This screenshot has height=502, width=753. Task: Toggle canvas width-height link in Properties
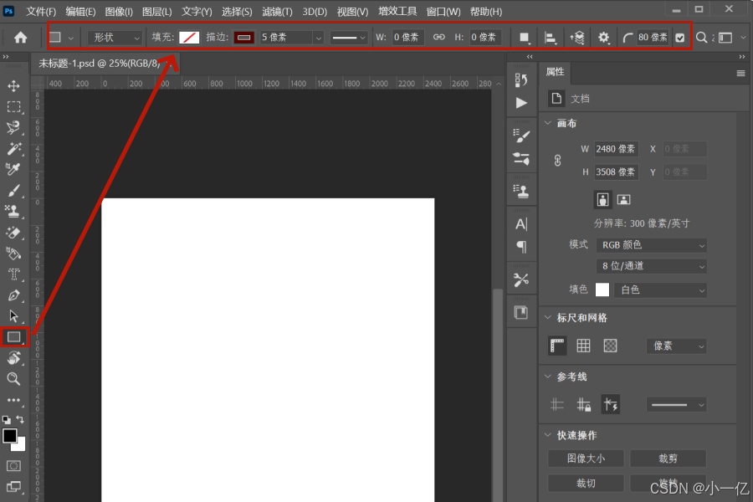(x=557, y=161)
